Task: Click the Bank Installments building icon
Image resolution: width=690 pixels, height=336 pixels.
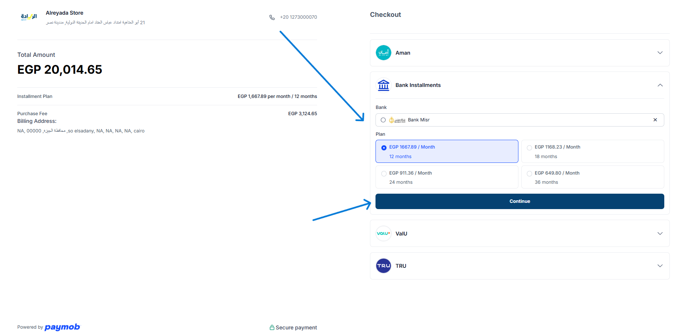Action: click(x=383, y=85)
